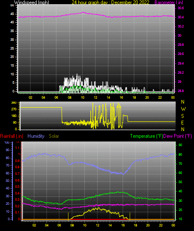
Task: Click the Rainfall (.in) legend label
Action: (12, 136)
